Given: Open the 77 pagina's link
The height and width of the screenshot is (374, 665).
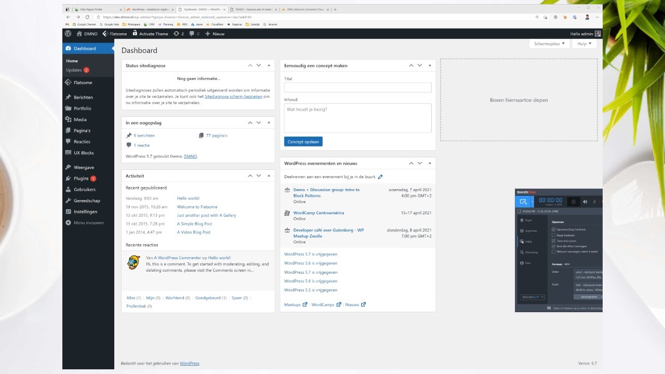Looking at the screenshot, I should point(217,136).
